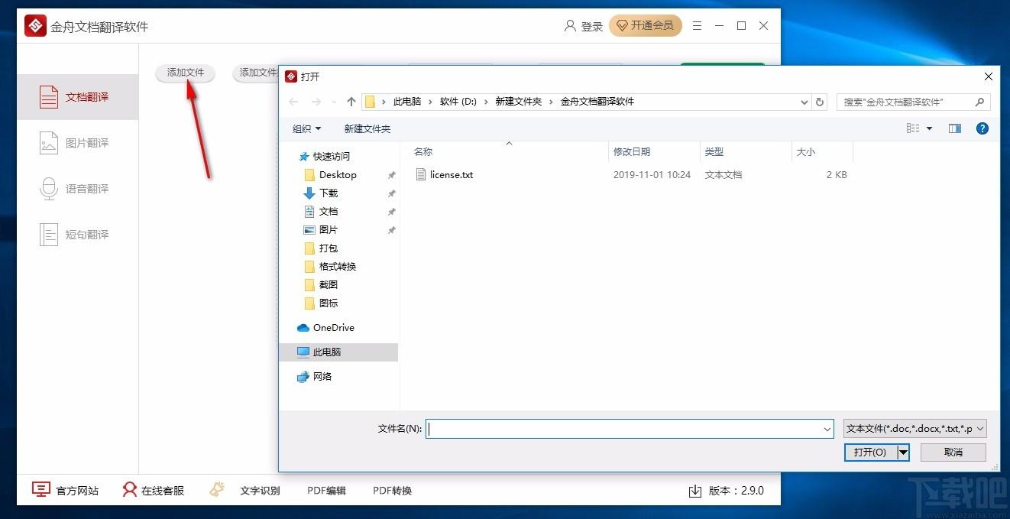Change view layout icon
Image resolution: width=1010 pixels, height=519 pixels.
914,128
